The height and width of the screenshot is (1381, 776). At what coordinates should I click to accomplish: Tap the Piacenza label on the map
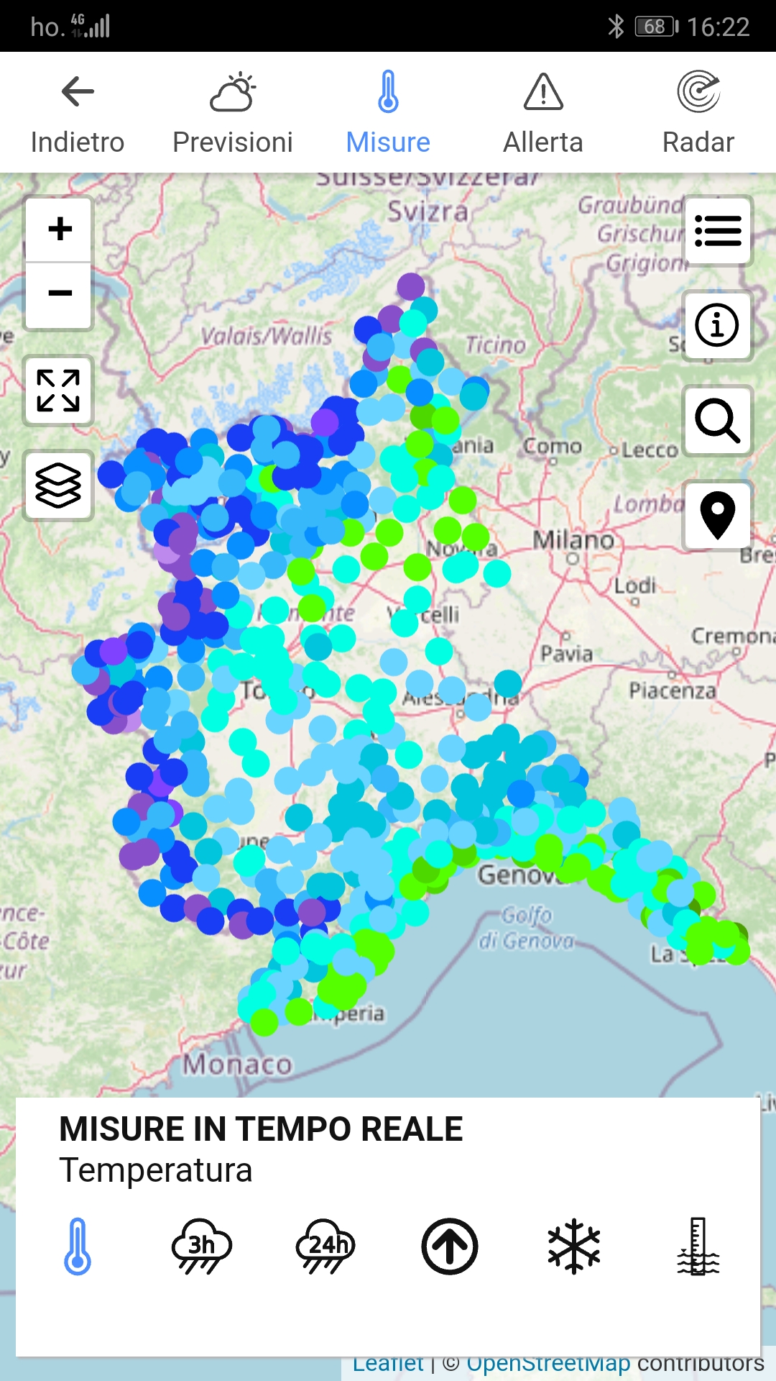point(673,690)
